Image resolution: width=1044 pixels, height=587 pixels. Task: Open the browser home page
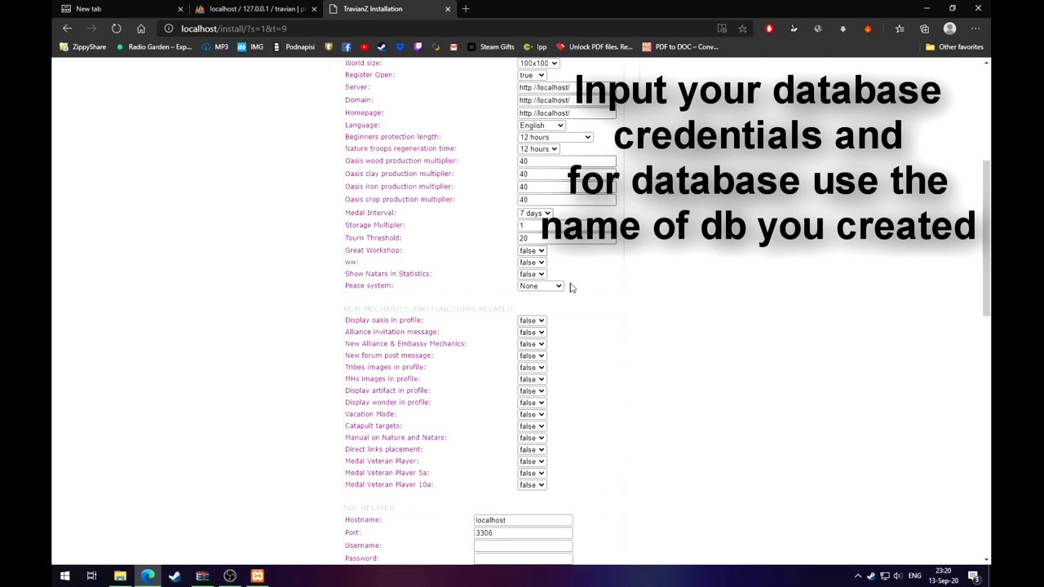(x=141, y=29)
